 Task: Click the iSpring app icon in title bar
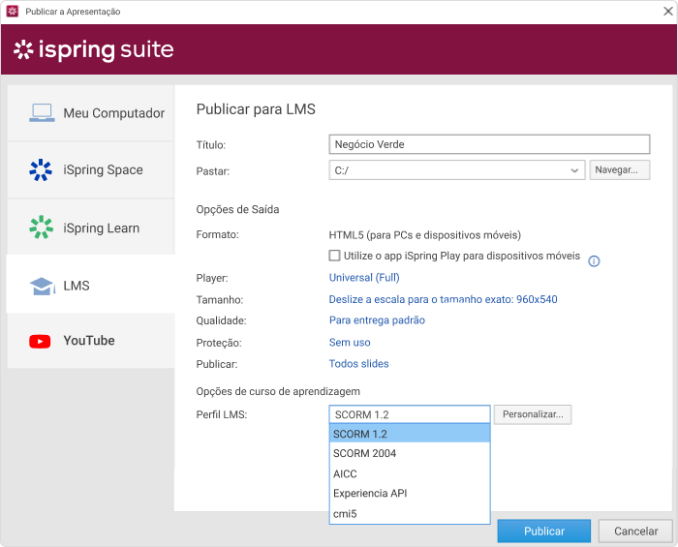tap(13, 12)
